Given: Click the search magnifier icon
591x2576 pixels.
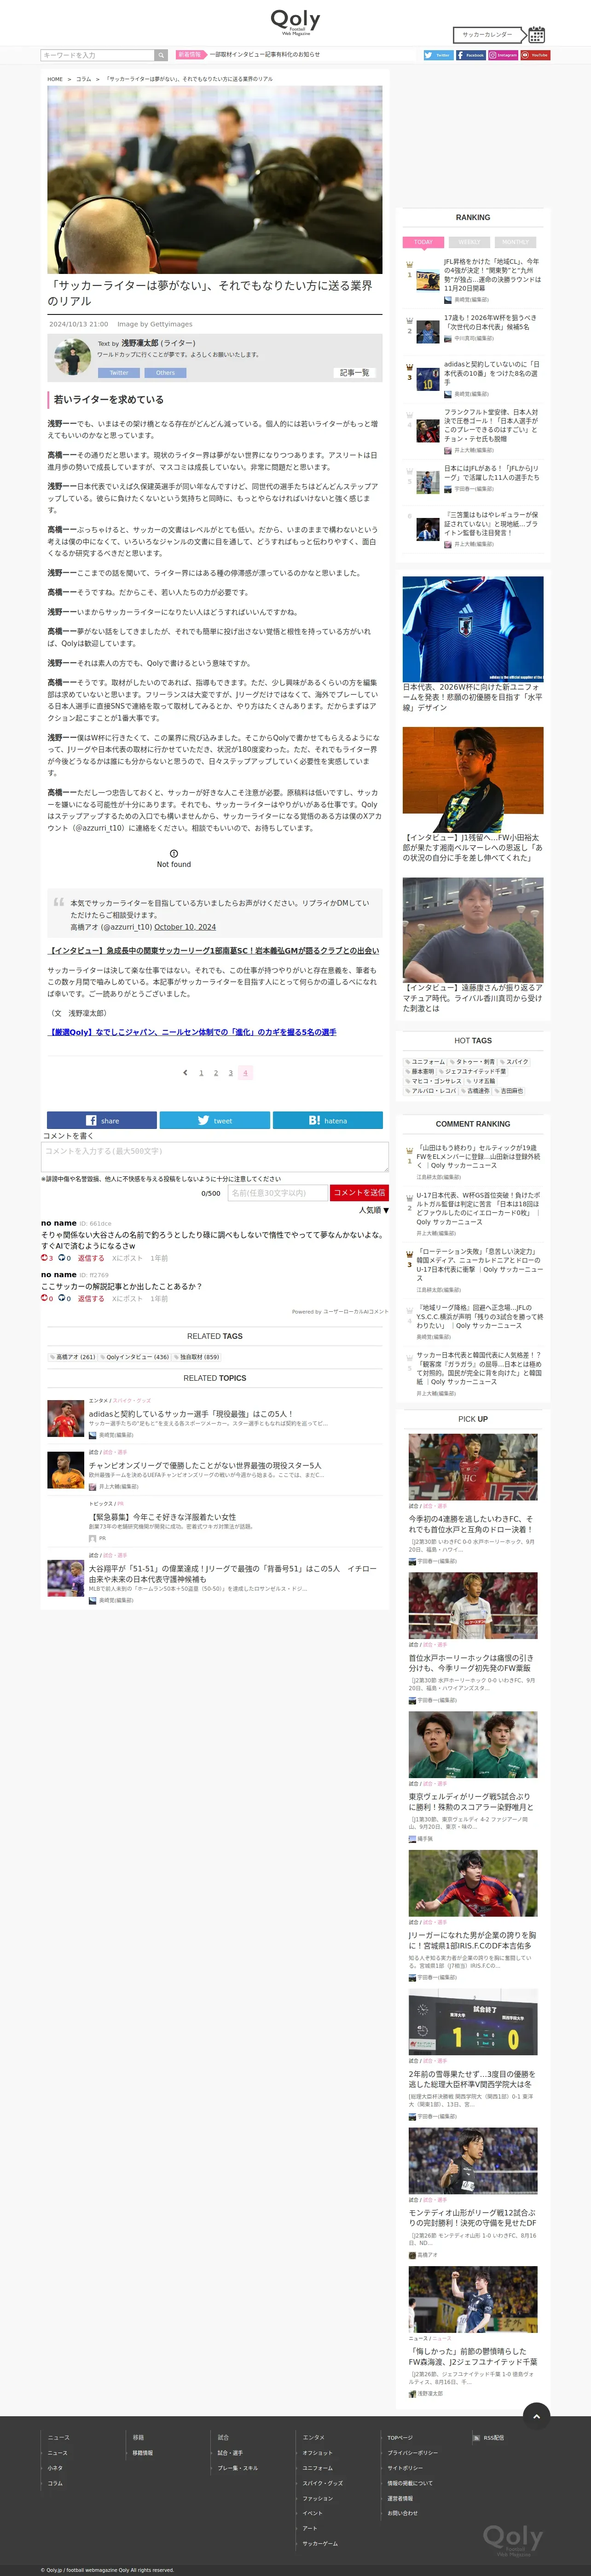Looking at the screenshot, I should tap(161, 55).
